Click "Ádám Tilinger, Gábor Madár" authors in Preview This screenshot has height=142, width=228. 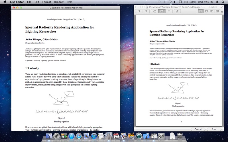pos(162,41)
